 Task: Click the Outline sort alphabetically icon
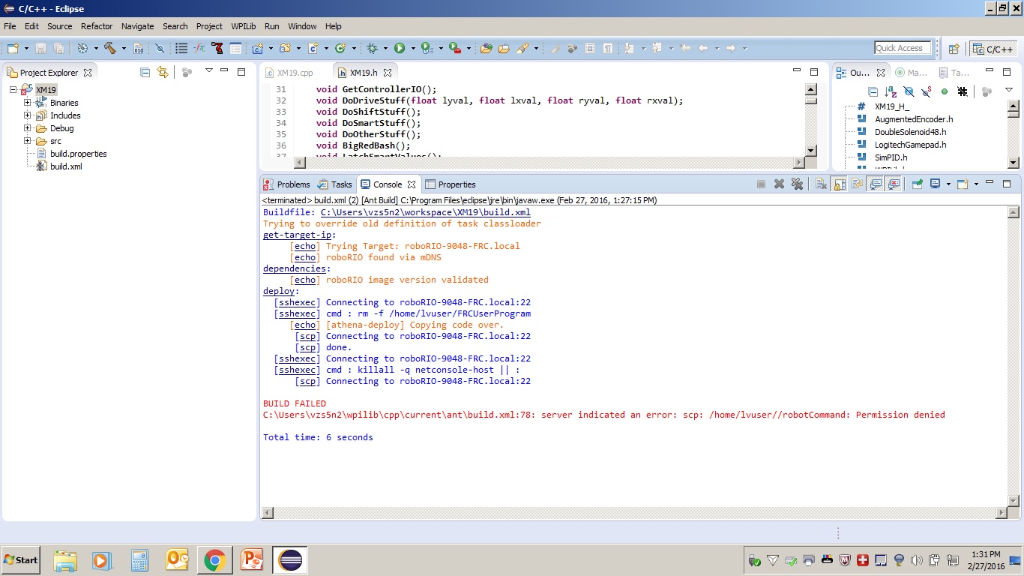coord(891,91)
